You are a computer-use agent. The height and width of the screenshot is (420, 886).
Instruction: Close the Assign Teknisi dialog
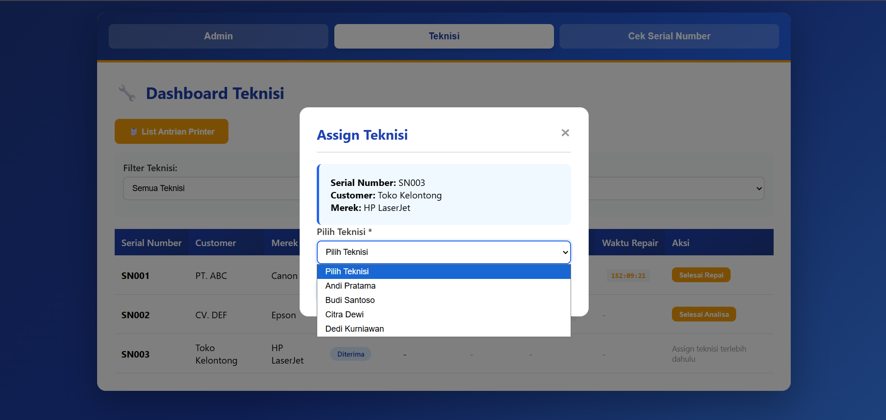click(x=565, y=133)
